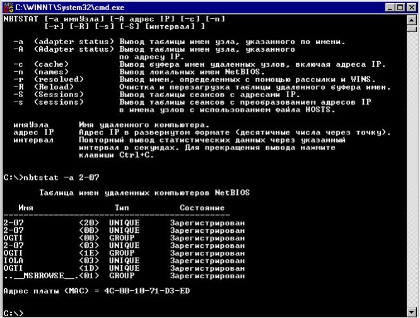Click the command line 'nbtstat -a 2-07'

pyautogui.click(x=61, y=178)
